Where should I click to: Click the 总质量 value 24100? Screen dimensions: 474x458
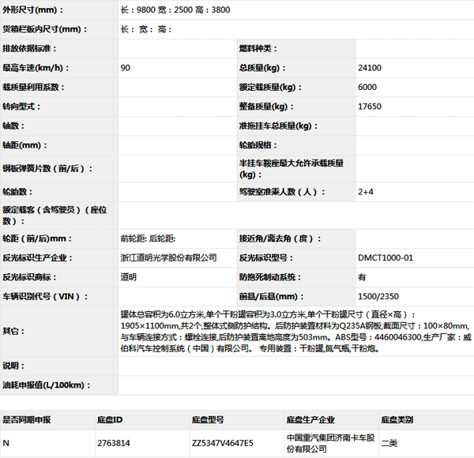(369, 68)
